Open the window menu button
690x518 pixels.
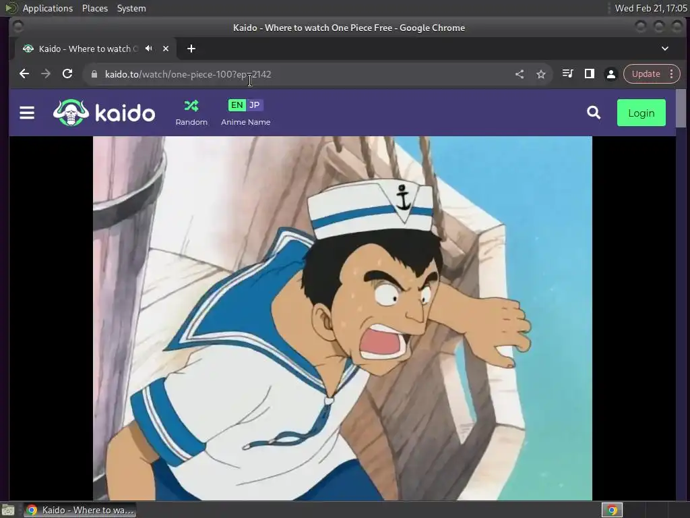tap(18, 27)
